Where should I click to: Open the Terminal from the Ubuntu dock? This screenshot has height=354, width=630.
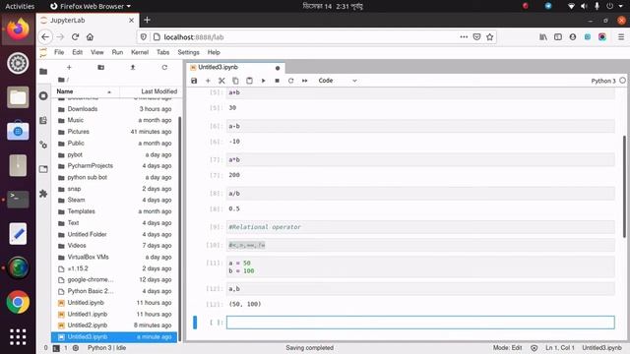pyautogui.click(x=18, y=199)
